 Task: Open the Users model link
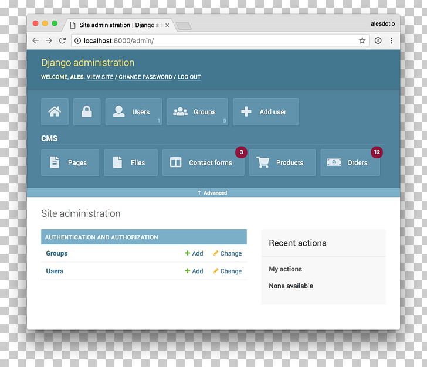point(55,271)
